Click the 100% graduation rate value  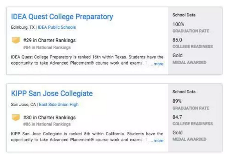coord(178,24)
